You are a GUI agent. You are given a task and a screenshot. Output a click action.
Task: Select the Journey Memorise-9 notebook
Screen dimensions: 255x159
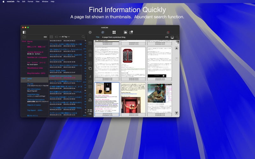pos(34,53)
